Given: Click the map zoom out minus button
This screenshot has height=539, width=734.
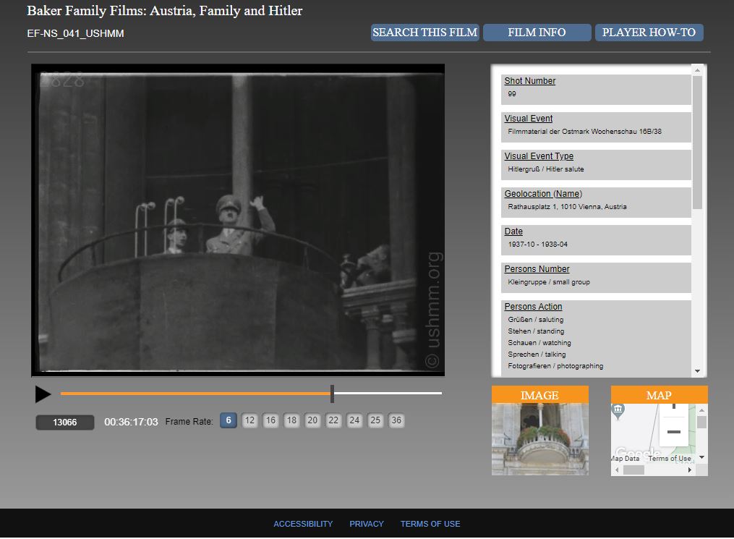Looking at the screenshot, I should point(673,431).
